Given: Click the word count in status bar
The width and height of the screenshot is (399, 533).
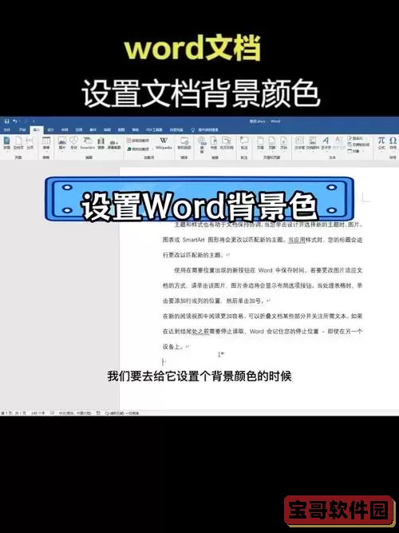Looking at the screenshot, I should [38, 413].
